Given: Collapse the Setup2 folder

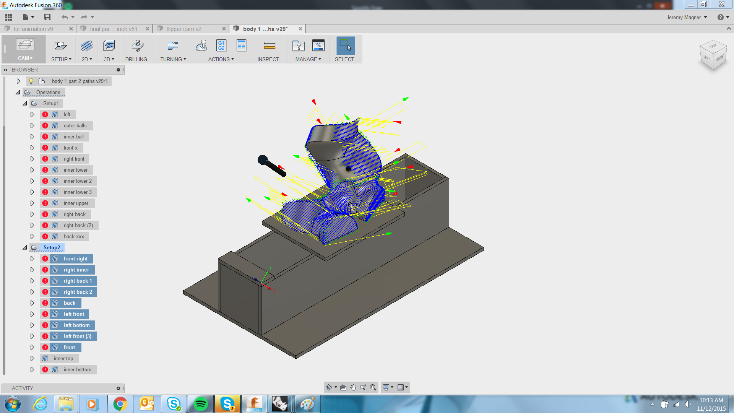Looking at the screenshot, I should pos(24,247).
